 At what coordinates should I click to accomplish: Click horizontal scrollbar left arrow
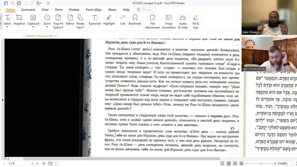(8, 159)
